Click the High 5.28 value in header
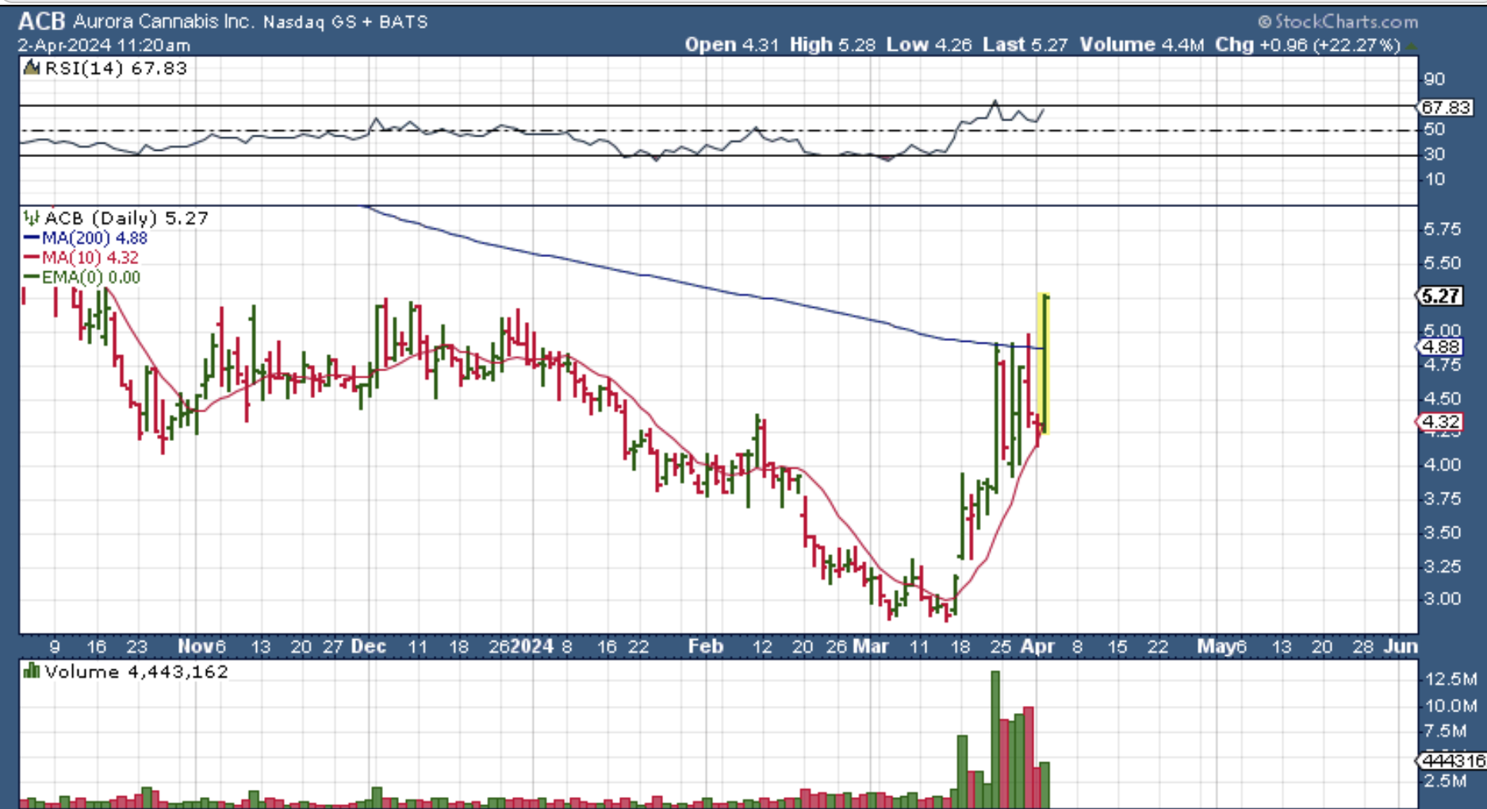Image resolution: width=1487 pixels, height=809 pixels. (833, 45)
